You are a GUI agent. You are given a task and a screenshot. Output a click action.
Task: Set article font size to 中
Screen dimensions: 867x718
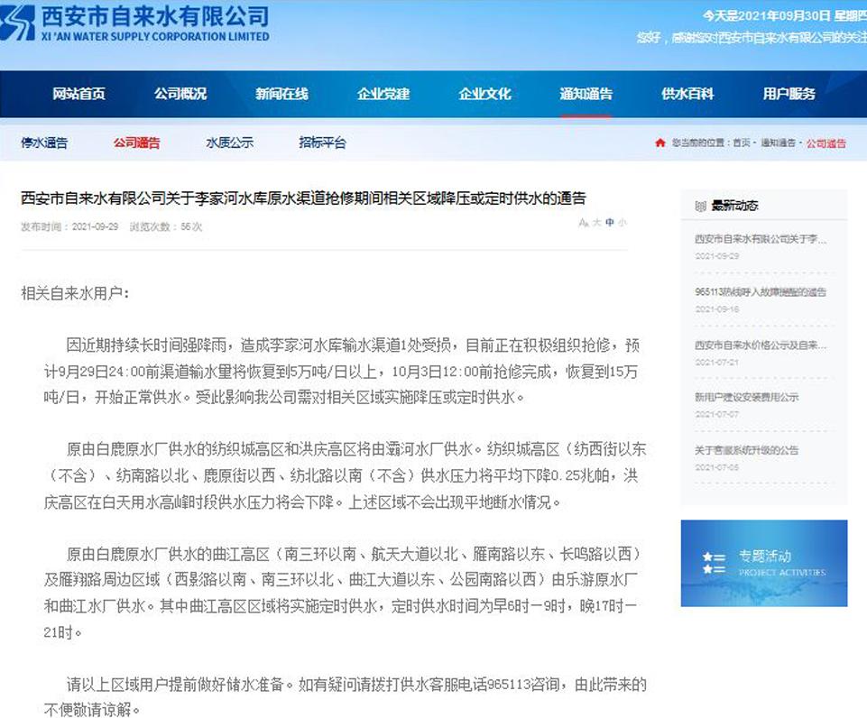[609, 222]
